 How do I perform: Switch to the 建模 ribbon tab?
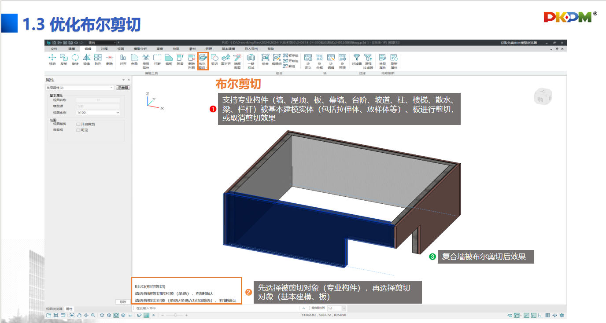tap(72, 48)
